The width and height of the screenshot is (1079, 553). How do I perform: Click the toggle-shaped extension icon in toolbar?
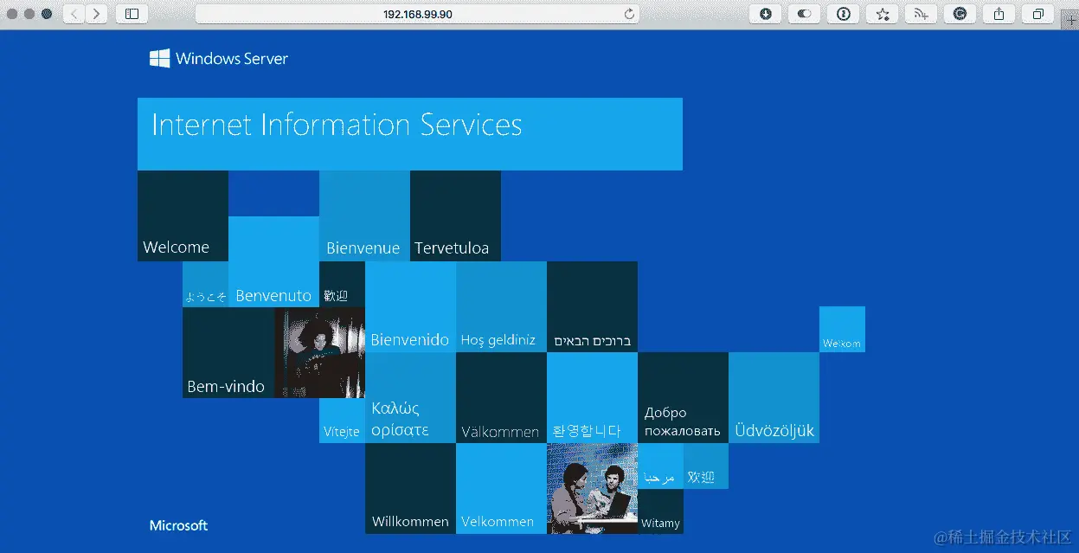[x=805, y=14]
